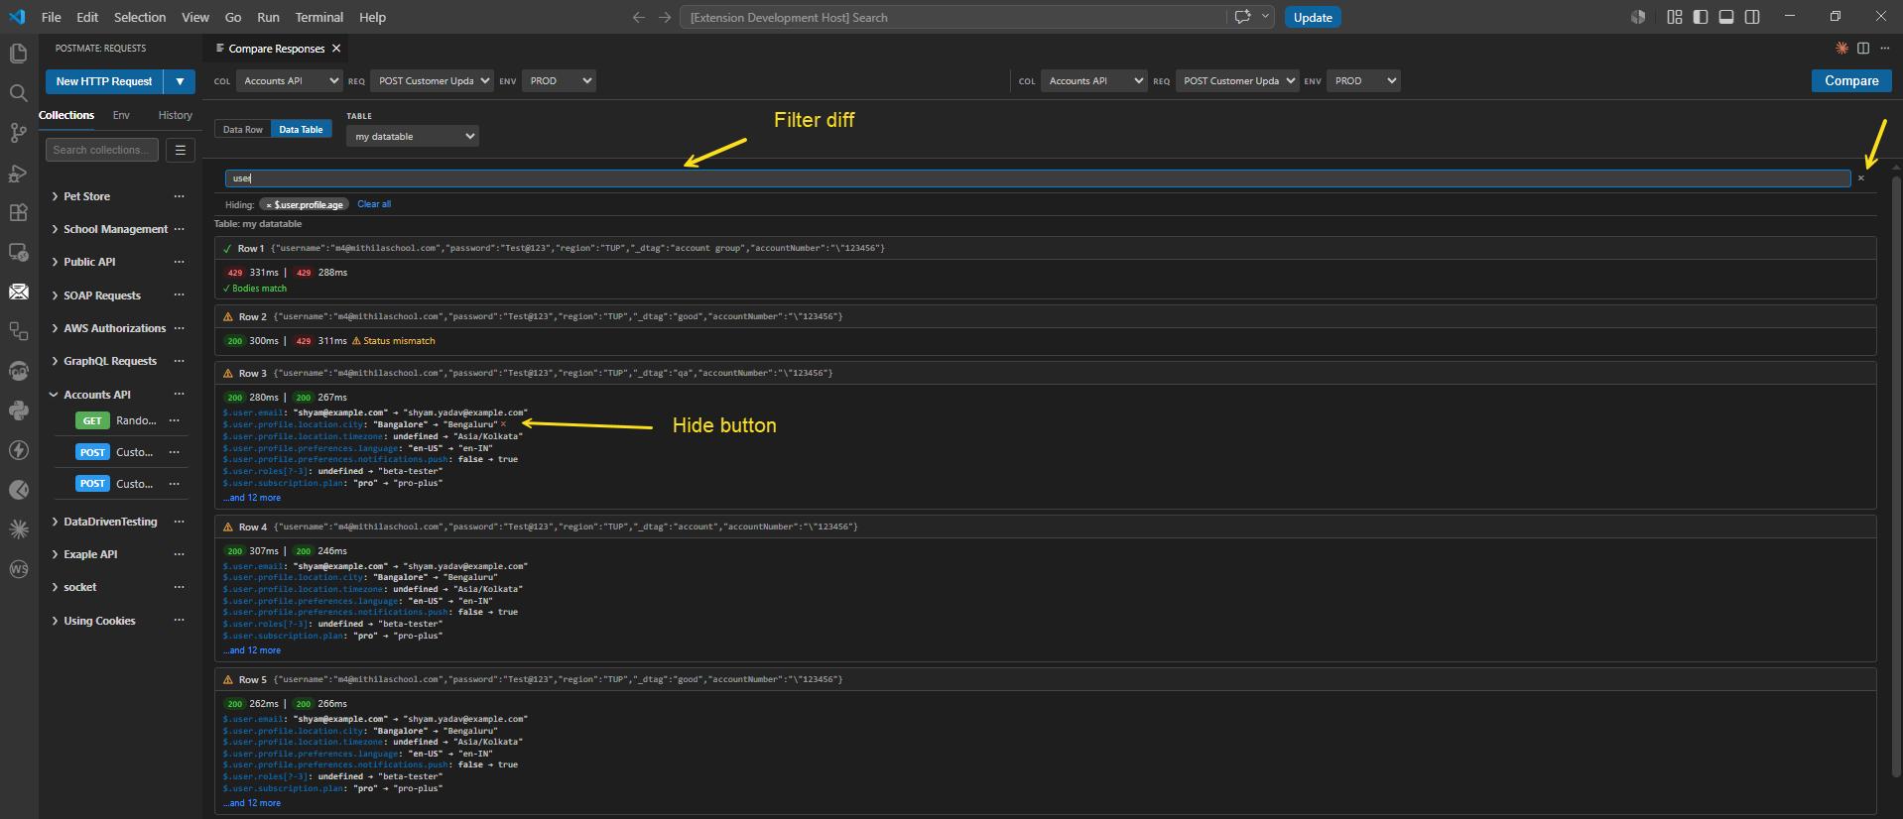Focus the Search collections input

pyautogui.click(x=102, y=150)
